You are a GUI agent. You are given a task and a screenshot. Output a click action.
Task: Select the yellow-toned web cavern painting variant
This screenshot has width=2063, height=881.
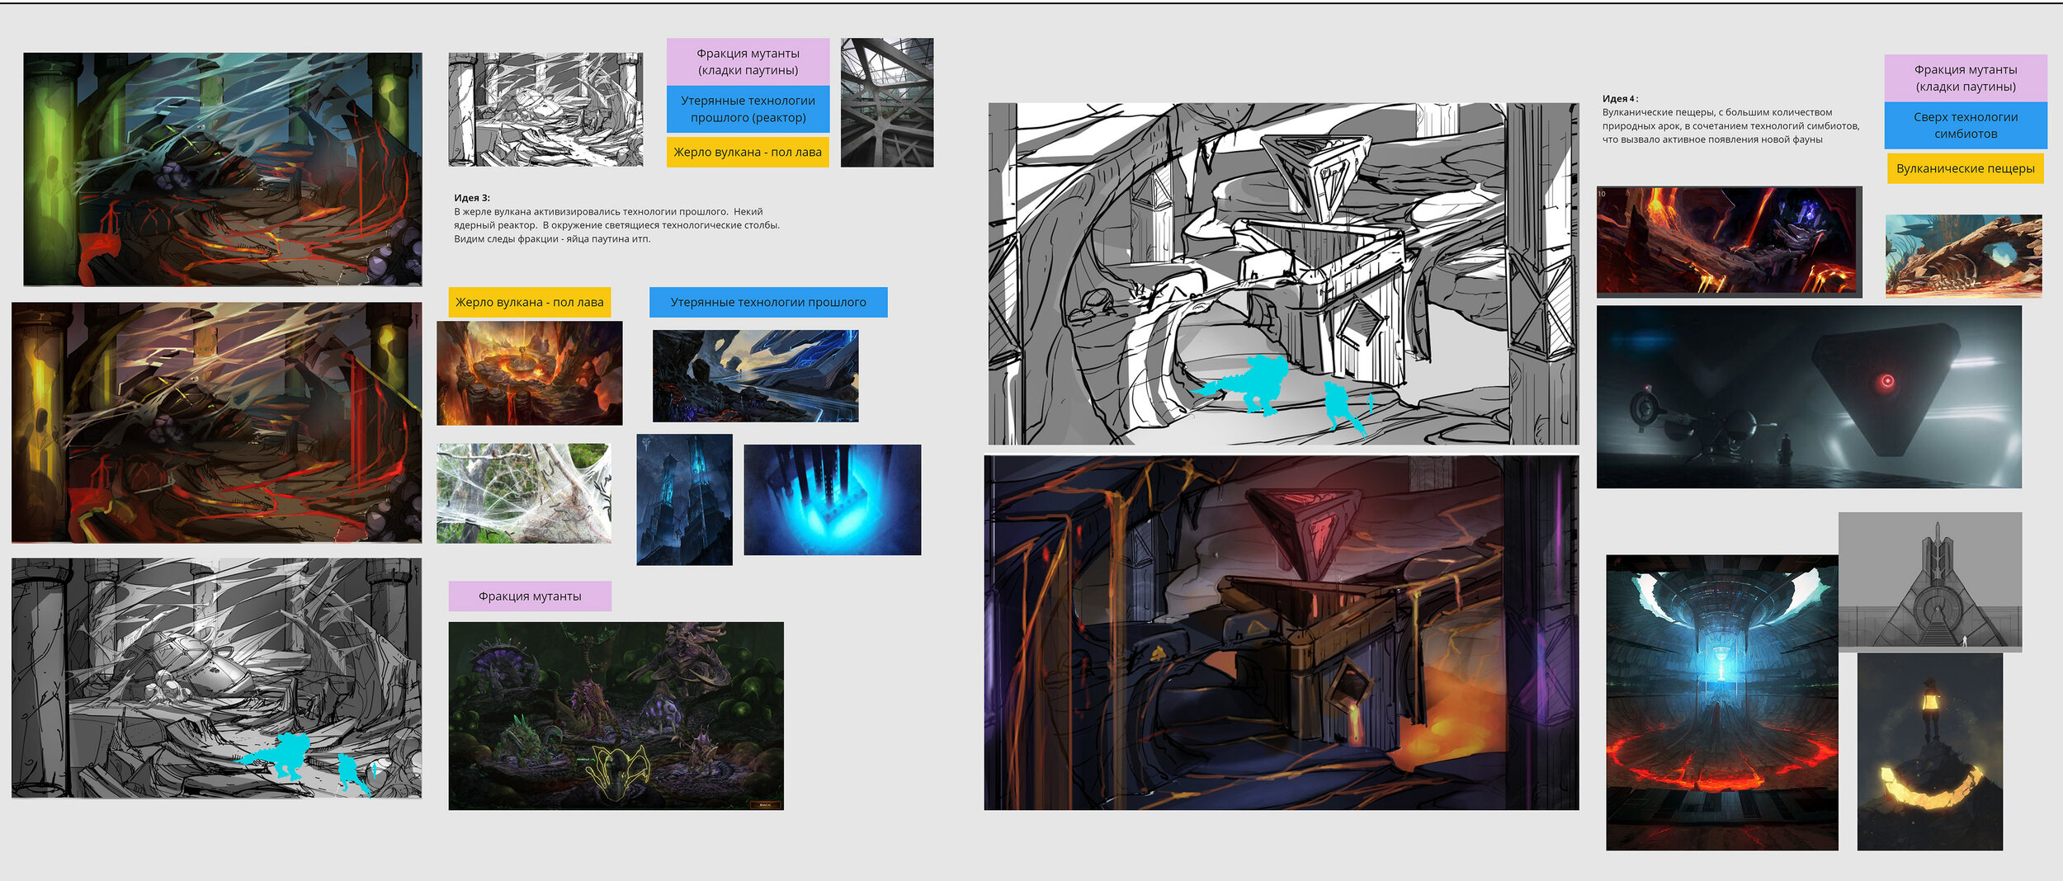217,422
